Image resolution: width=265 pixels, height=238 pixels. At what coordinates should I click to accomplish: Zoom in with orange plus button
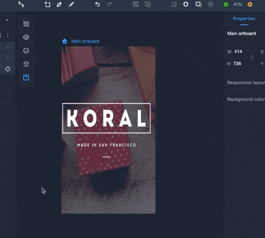250,4
